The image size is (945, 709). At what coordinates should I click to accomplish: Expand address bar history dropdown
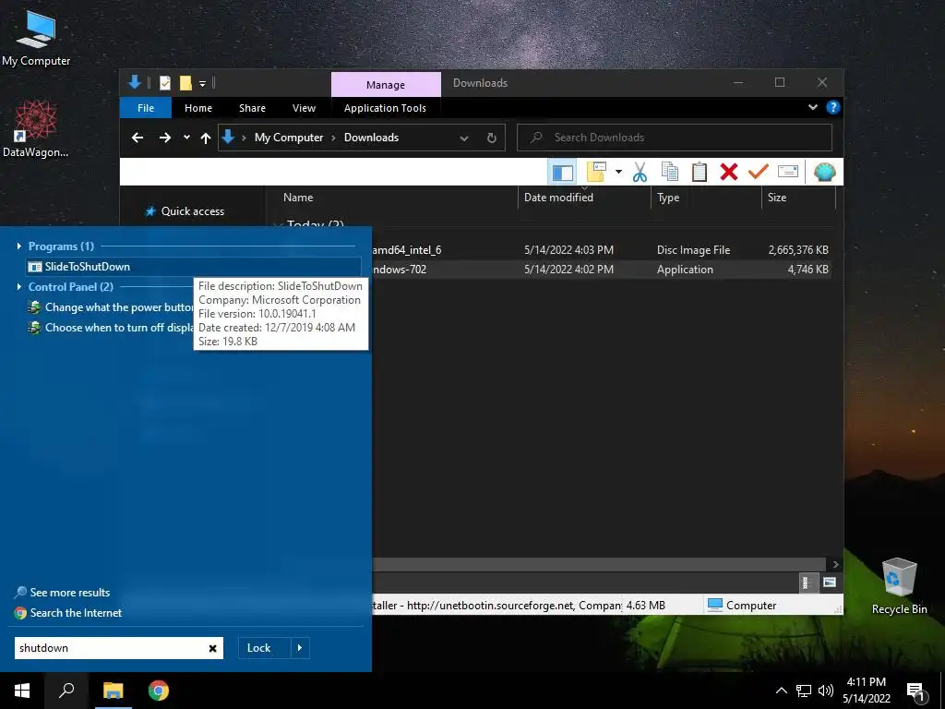tap(464, 138)
